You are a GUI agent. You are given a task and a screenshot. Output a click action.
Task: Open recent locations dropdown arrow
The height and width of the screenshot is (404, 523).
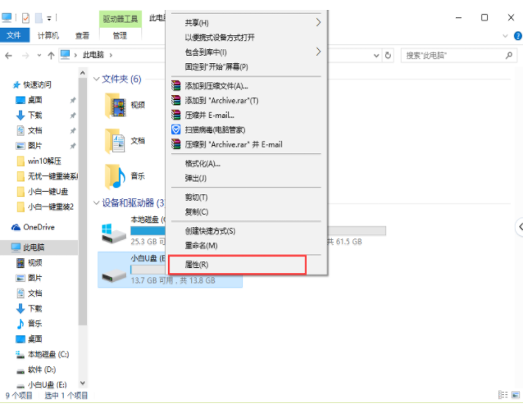(39, 56)
